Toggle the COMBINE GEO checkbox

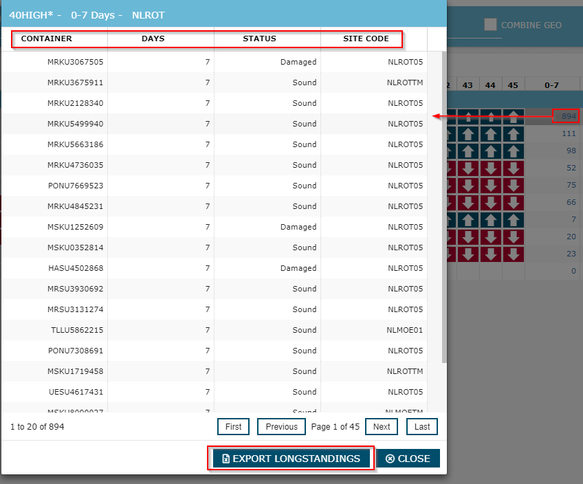coord(490,25)
